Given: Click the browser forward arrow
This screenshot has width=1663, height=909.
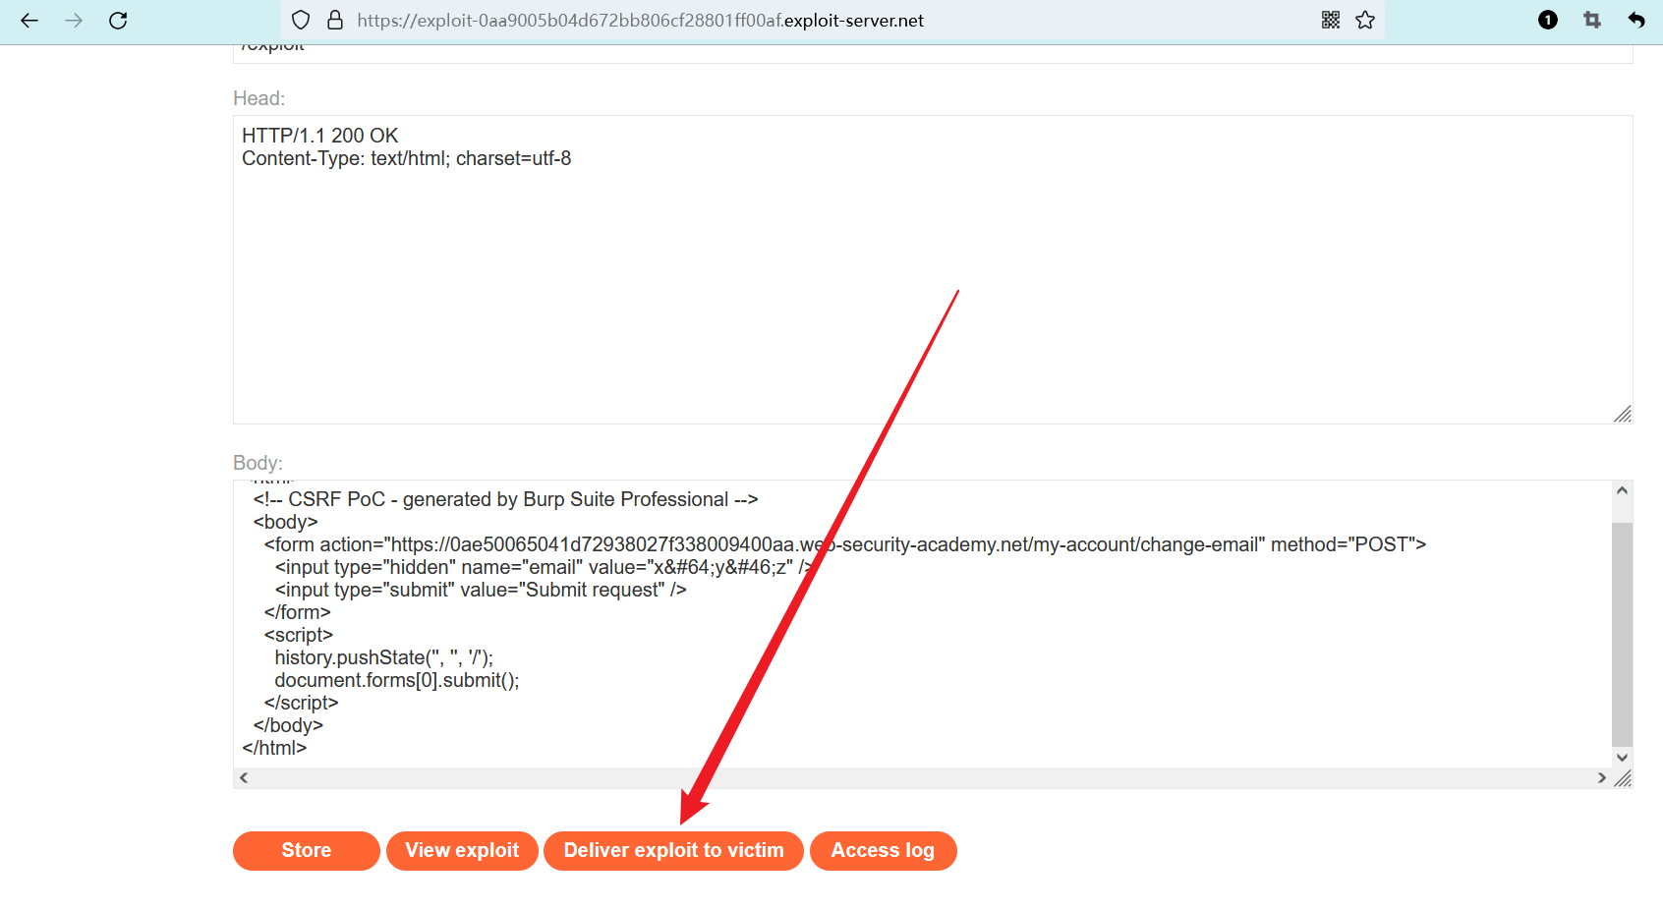Looking at the screenshot, I should (x=74, y=20).
